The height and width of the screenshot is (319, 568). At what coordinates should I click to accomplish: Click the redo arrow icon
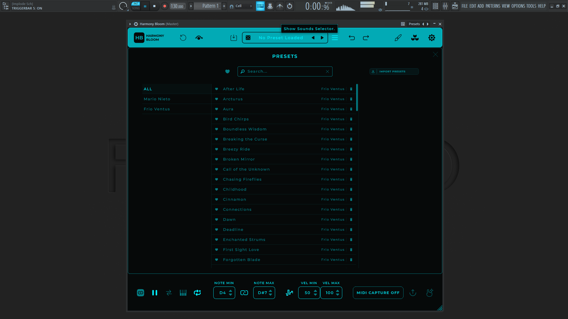366,38
